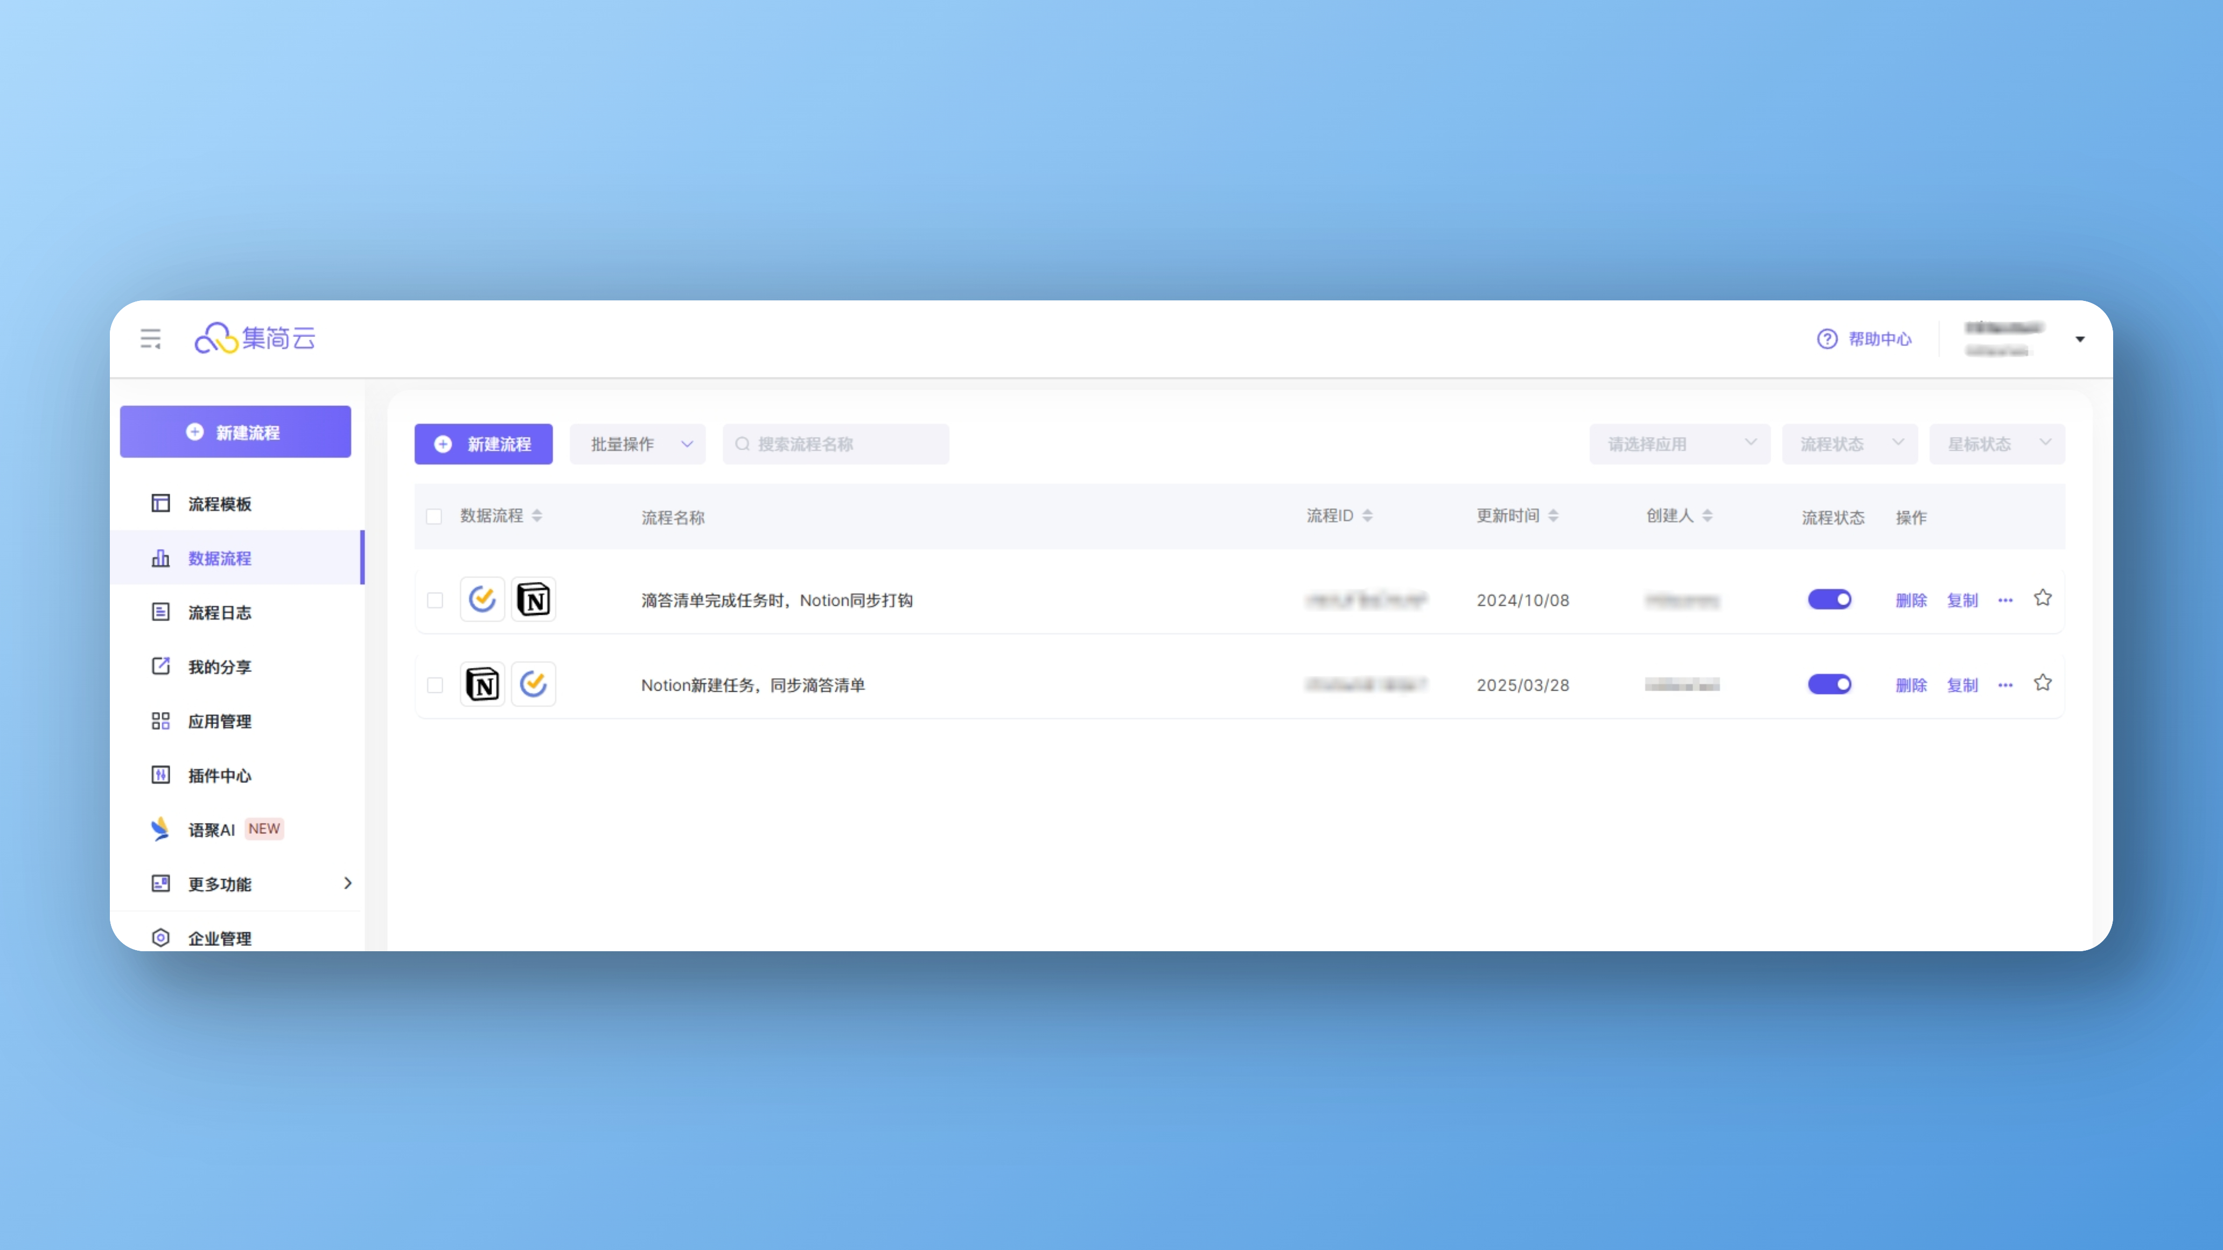Star the Notion新建任务 workflow
The image size is (2223, 1250).
click(2042, 683)
